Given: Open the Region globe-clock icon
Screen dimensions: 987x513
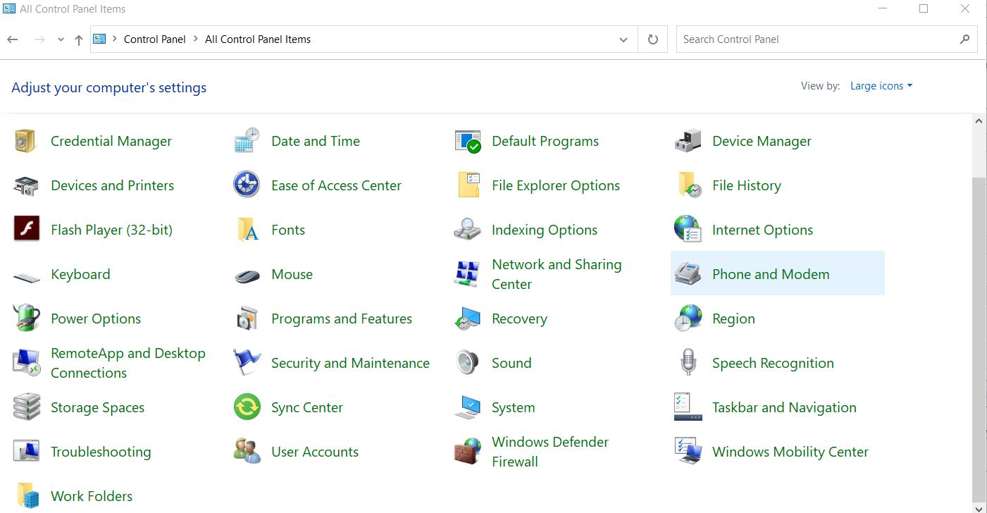Looking at the screenshot, I should (x=688, y=319).
